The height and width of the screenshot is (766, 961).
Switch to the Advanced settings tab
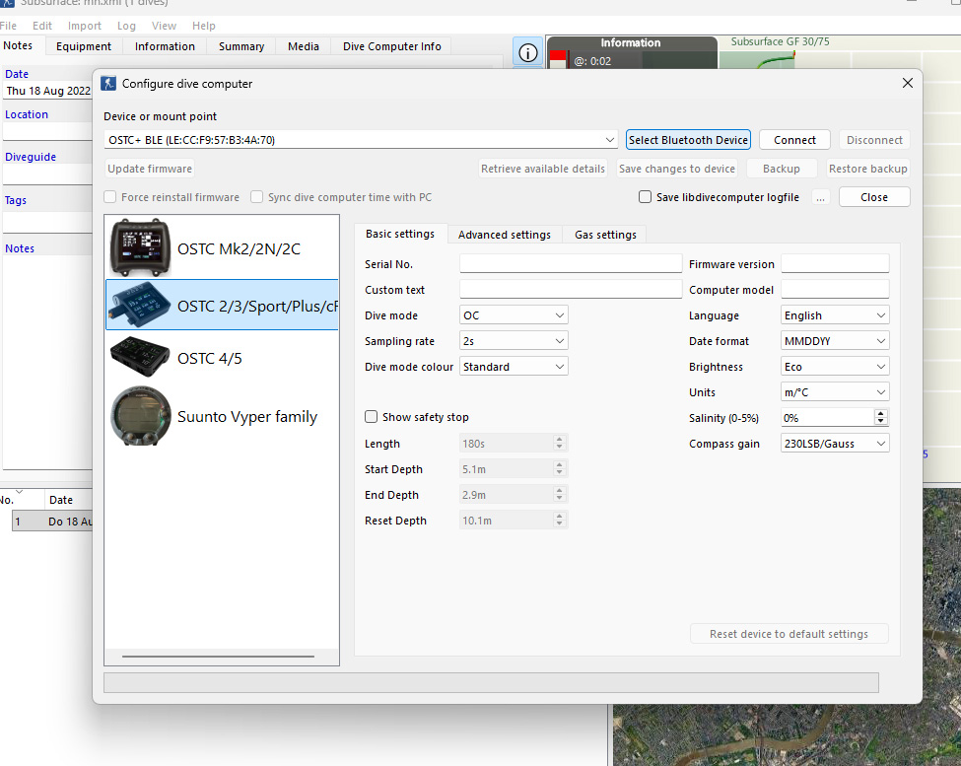coord(505,235)
